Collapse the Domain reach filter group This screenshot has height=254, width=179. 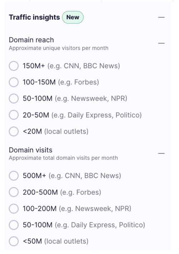pos(161,43)
